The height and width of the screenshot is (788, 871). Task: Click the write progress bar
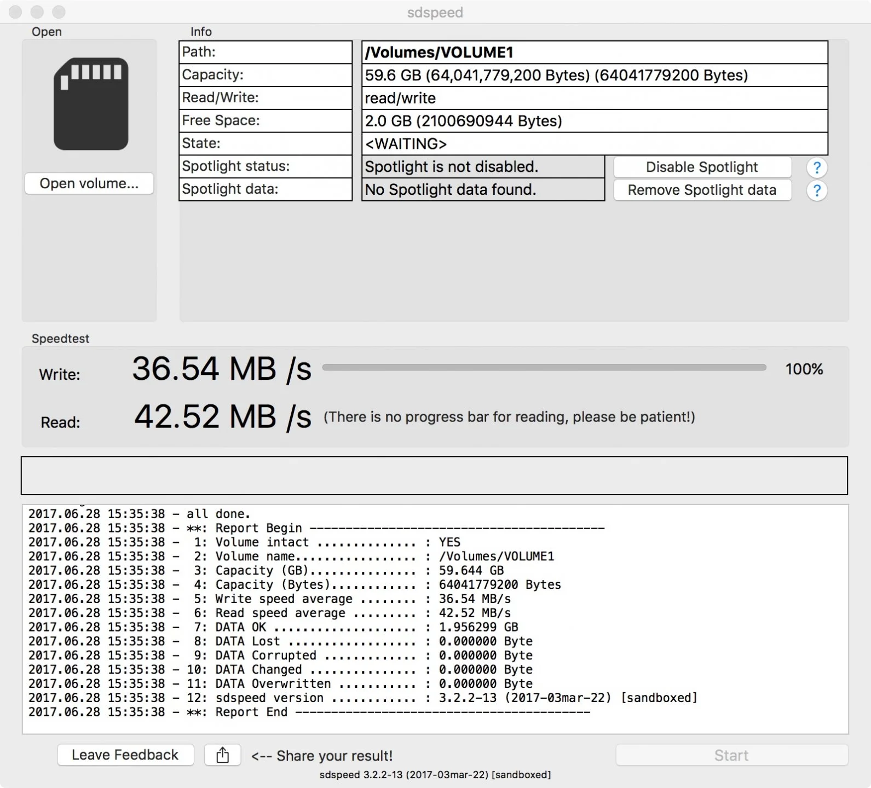pyautogui.click(x=544, y=368)
